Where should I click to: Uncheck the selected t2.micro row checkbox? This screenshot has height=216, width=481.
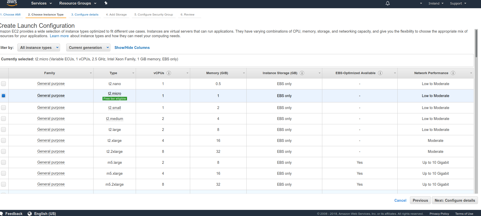click(4, 96)
